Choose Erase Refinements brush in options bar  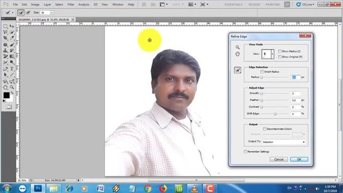28,13
